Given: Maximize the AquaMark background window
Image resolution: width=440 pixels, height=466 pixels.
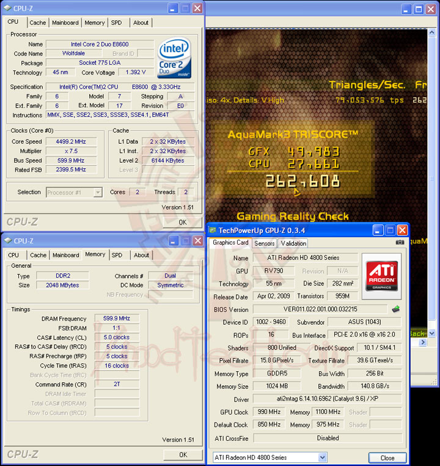Looking at the screenshot, I should (x=419, y=9).
